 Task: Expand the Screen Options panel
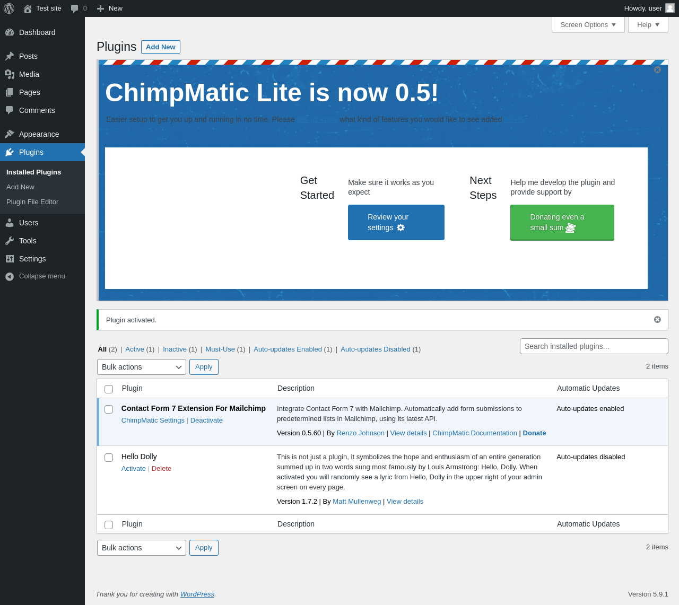tap(588, 25)
